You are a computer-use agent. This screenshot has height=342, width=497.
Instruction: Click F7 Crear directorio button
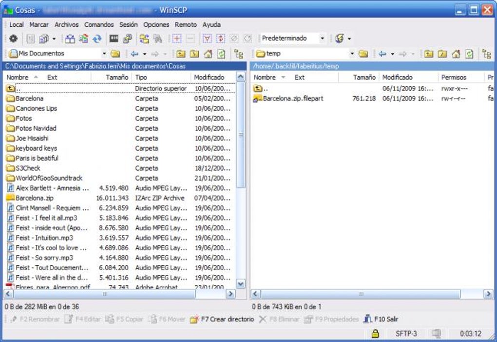pos(222,319)
